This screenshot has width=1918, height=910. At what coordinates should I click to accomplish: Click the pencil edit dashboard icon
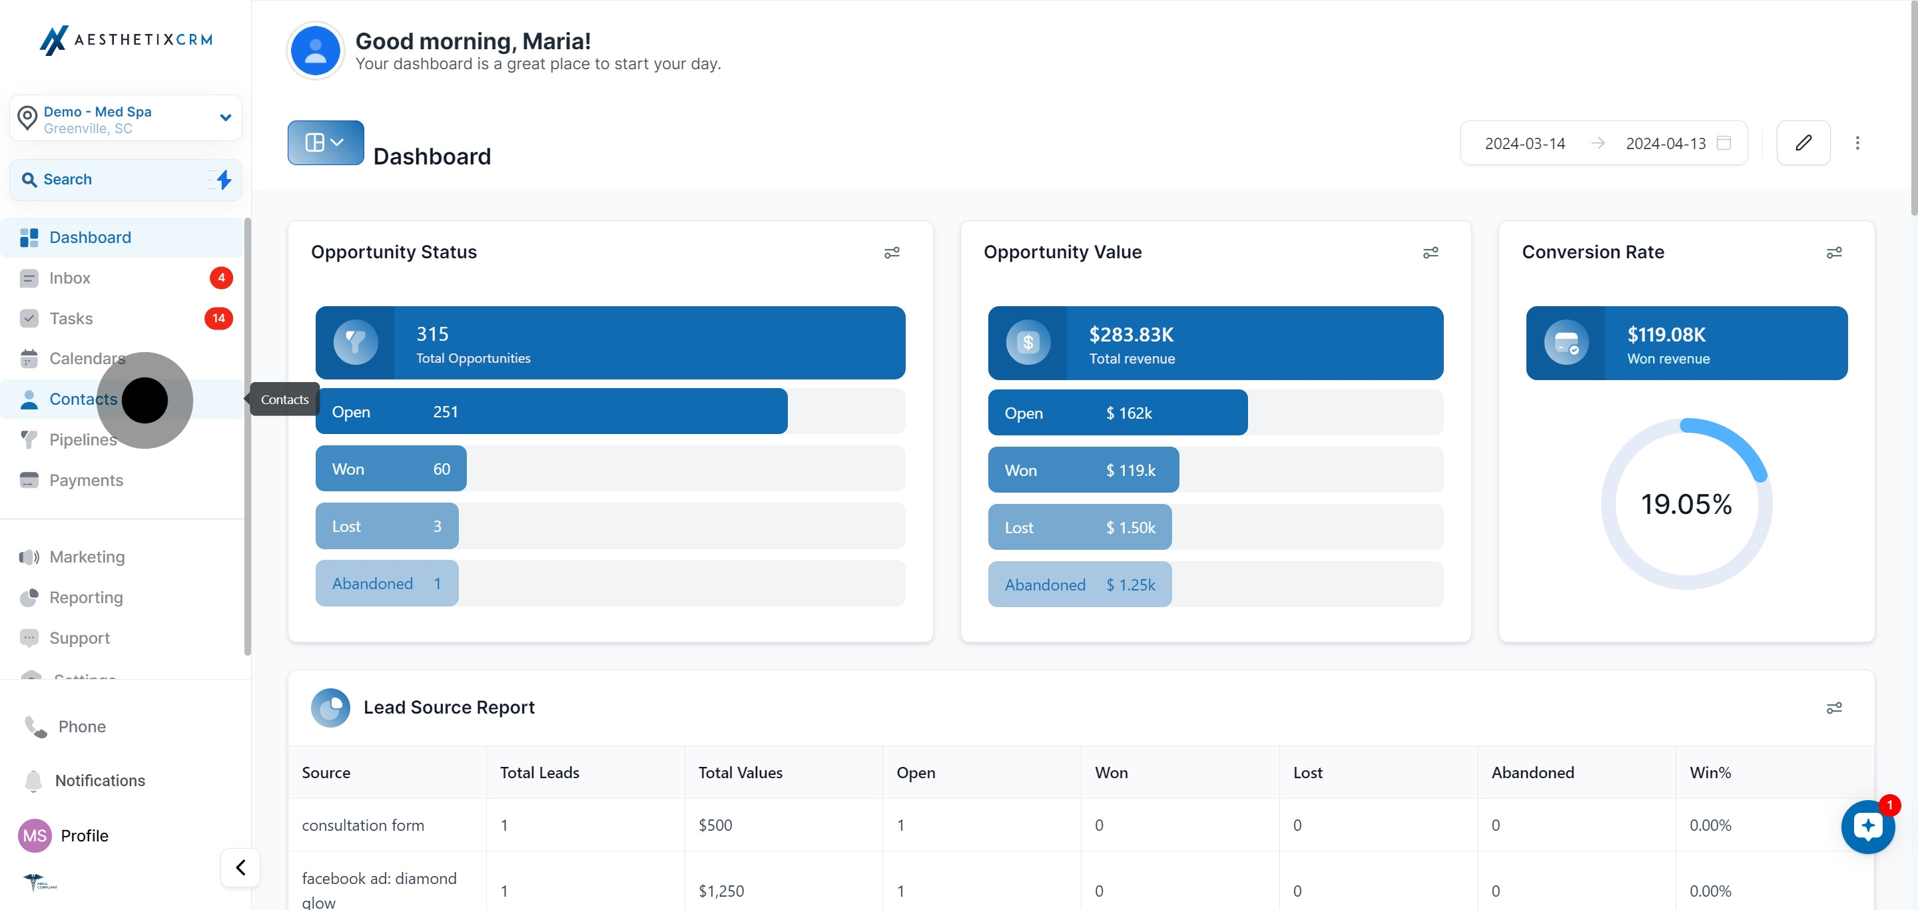1803,143
